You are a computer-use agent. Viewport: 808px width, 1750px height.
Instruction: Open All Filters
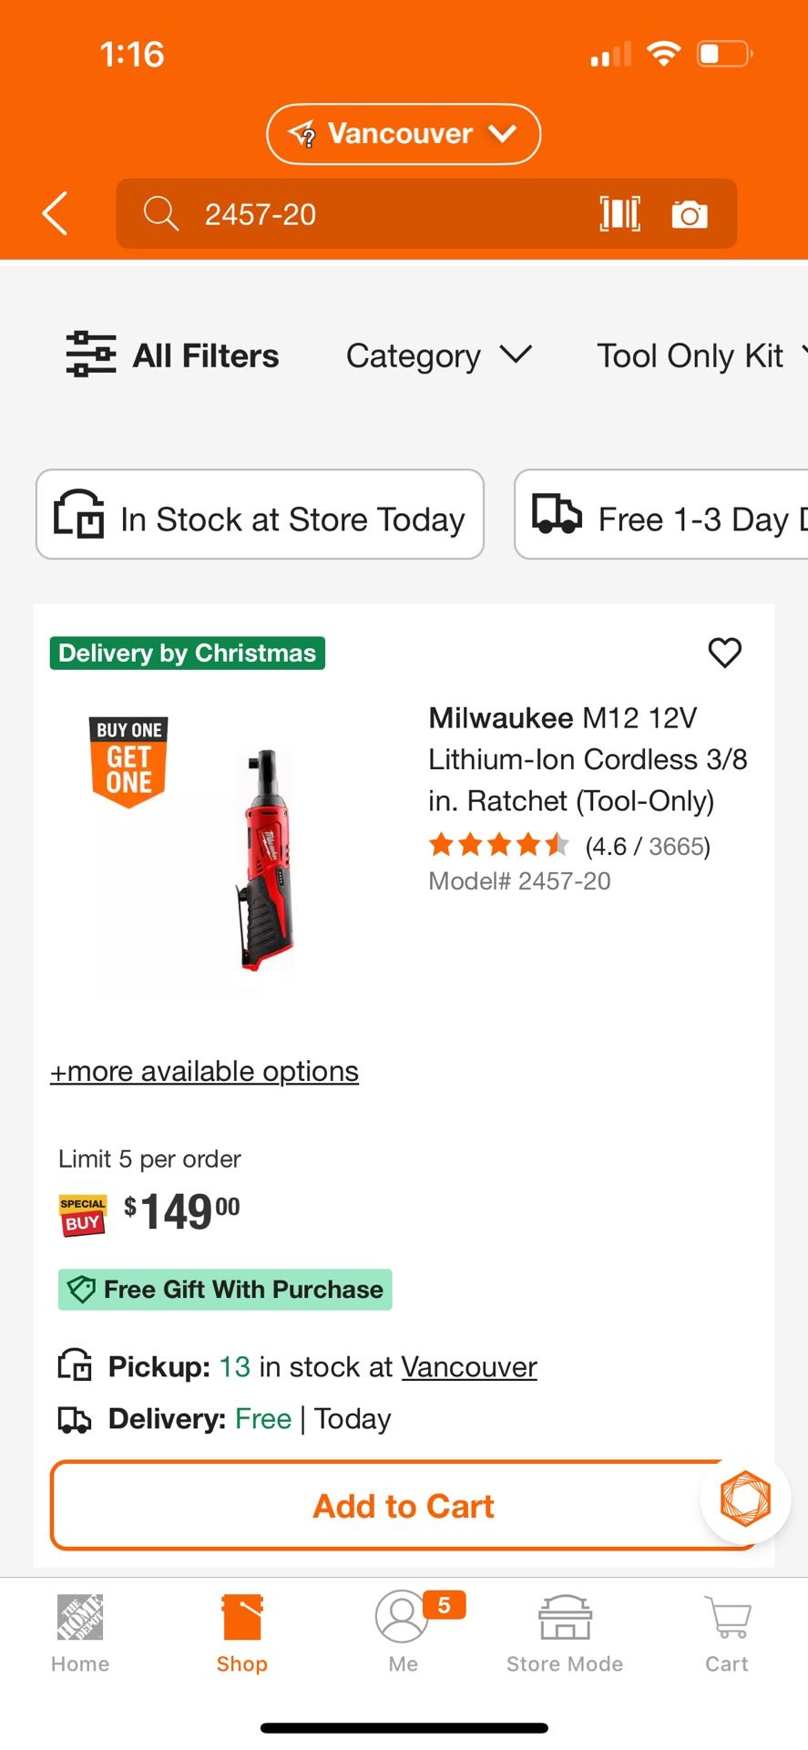(x=171, y=355)
